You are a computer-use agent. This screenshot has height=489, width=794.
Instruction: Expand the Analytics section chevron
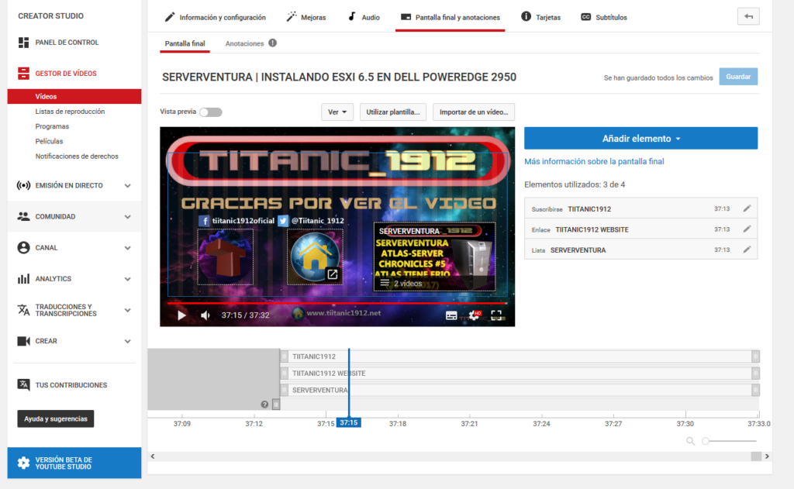128,279
